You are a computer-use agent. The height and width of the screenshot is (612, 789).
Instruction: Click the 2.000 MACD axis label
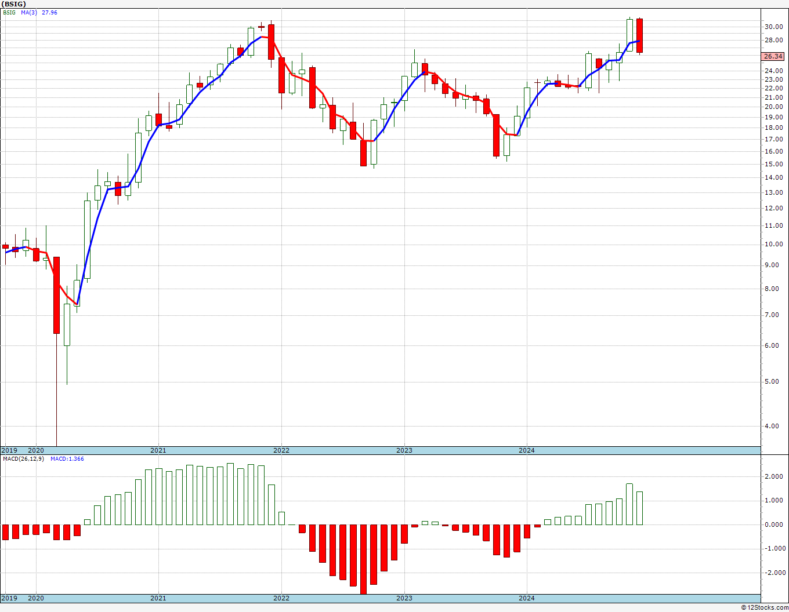(773, 476)
